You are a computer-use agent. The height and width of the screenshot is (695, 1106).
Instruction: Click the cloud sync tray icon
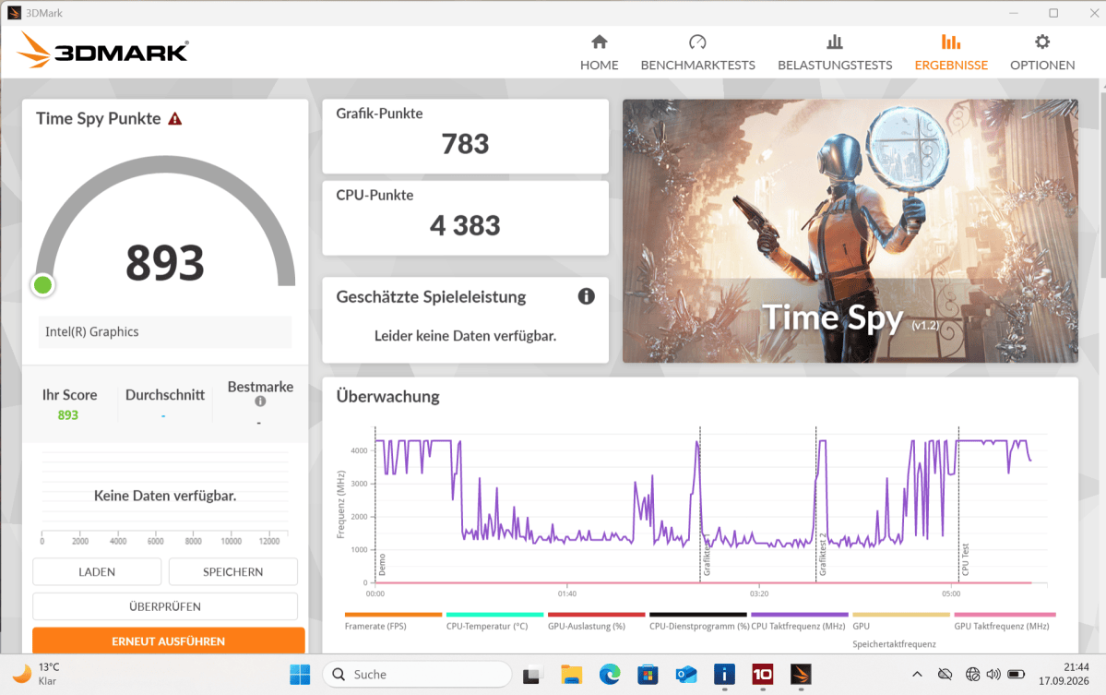pyautogui.click(x=945, y=675)
